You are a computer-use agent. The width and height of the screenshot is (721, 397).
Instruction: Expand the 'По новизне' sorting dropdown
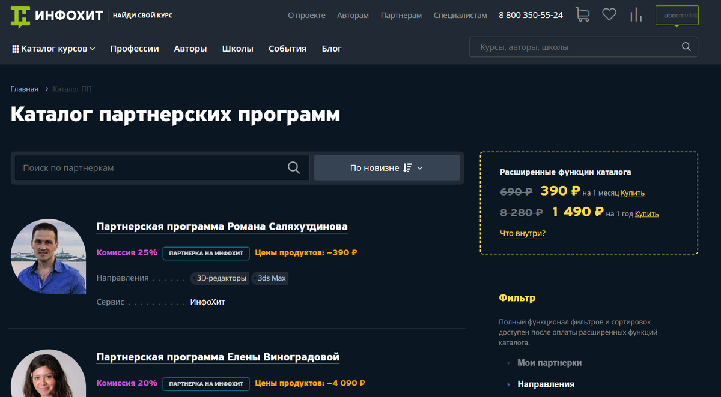click(387, 168)
